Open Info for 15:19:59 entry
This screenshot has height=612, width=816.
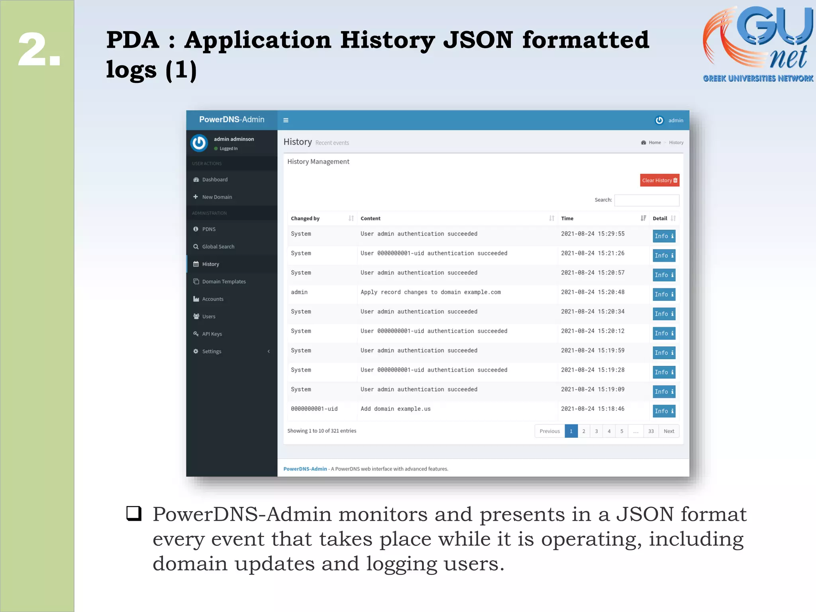[664, 353]
